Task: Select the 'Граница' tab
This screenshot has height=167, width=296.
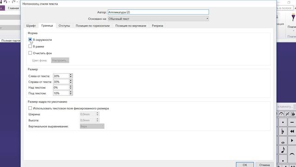Action: click(x=47, y=26)
